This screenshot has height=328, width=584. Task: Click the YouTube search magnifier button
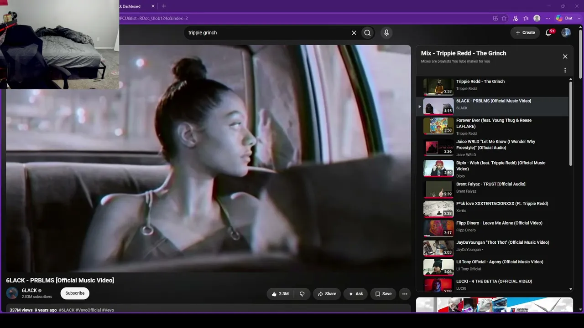[x=367, y=33]
